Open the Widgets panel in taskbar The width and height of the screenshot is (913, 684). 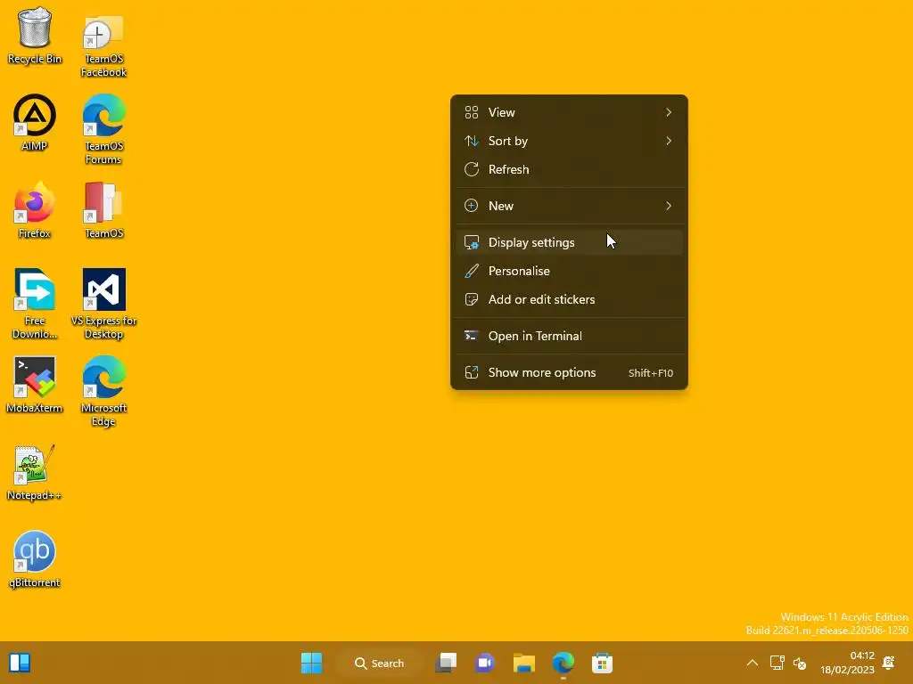coord(20,663)
